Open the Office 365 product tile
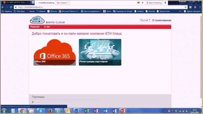Screen dimensions: 203x114 pyautogui.click(x=55, y=52)
